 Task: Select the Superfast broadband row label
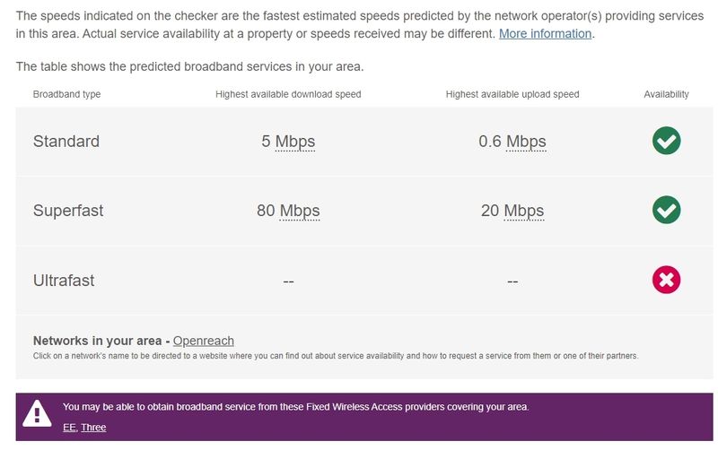pyautogui.click(x=68, y=212)
